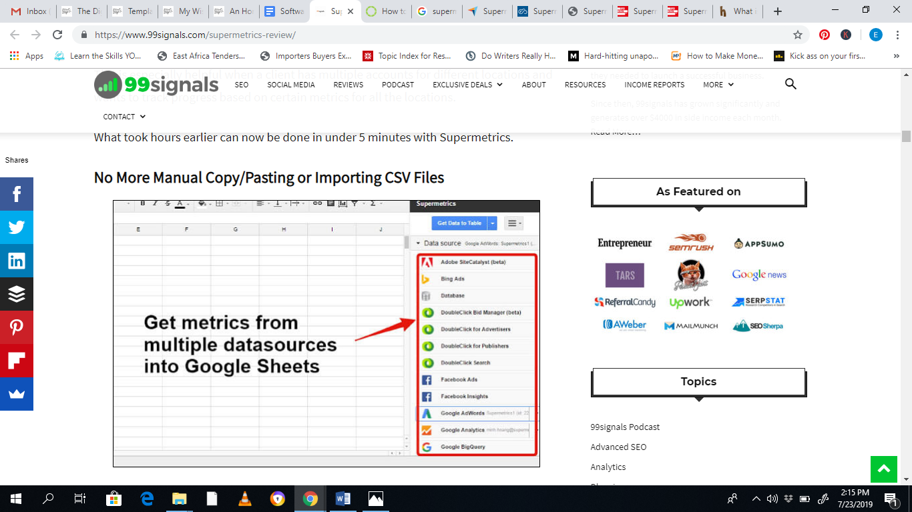Click the Google News featured logo
912x512 pixels.
pos(759,275)
